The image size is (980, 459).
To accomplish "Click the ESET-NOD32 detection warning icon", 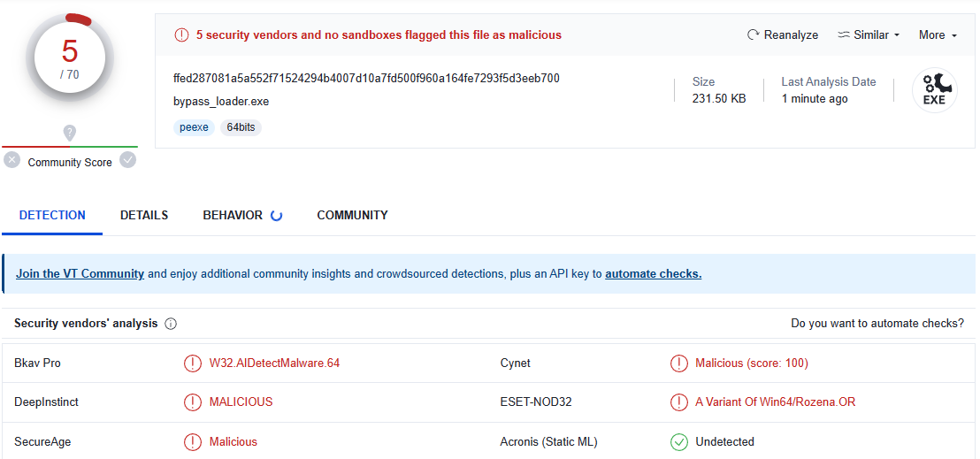I will click(678, 402).
